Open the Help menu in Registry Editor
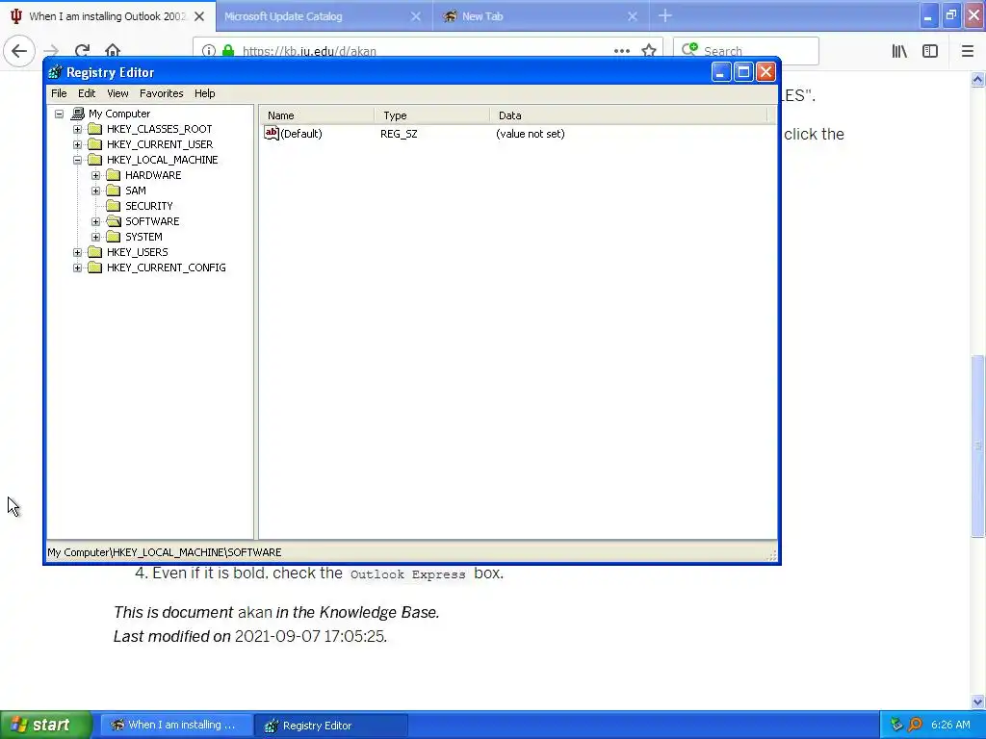Screen dimensions: 986x739 tap(204, 93)
